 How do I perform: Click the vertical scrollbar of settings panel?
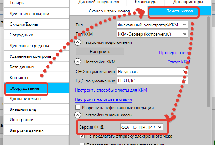(x=208, y=71)
